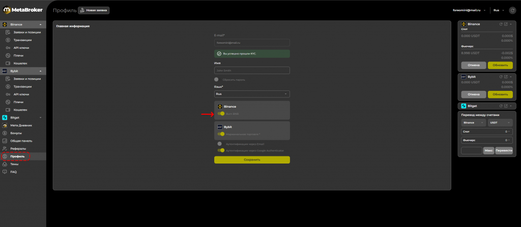Click the refresh icon in top-right header
This screenshot has width=521, height=227.
click(x=512, y=10)
